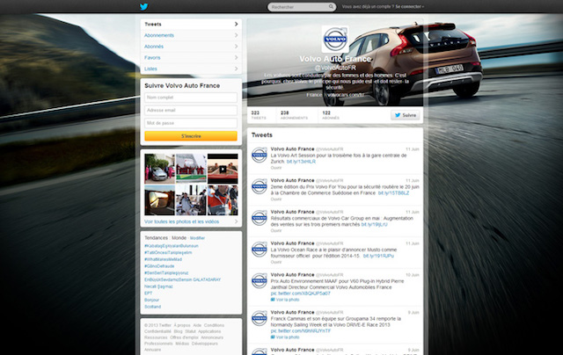563x355 pixels.
Task: Click the Twitter bird logo in top bar
Action: [143, 6]
